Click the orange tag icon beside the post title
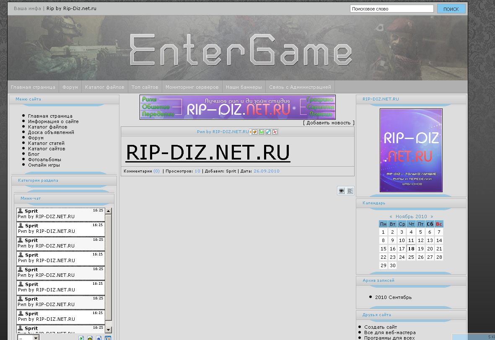This screenshot has height=340, width=495. (254, 132)
